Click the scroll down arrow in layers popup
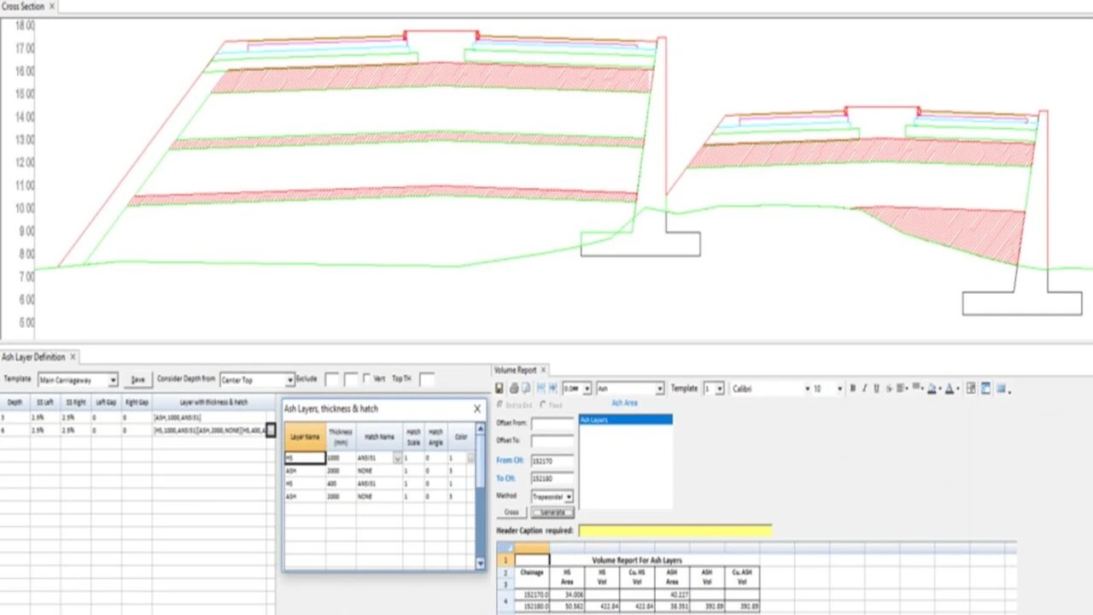 pos(481,563)
